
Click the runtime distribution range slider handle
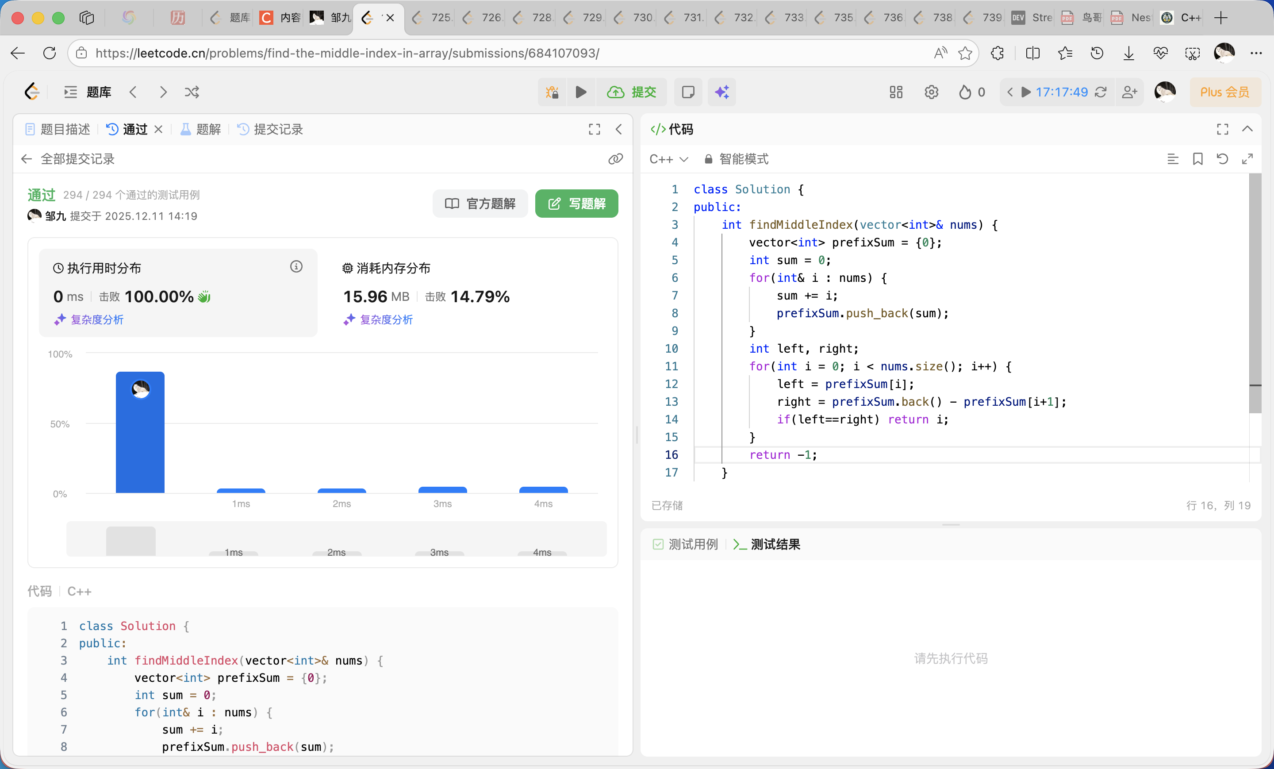click(130, 541)
